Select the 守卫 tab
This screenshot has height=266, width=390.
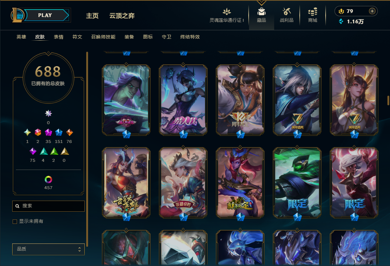pos(167,37)
